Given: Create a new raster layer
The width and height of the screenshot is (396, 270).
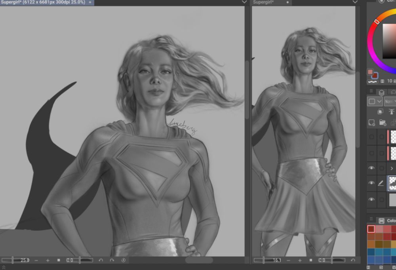Looking at the screenshot, I should (372, 123).
